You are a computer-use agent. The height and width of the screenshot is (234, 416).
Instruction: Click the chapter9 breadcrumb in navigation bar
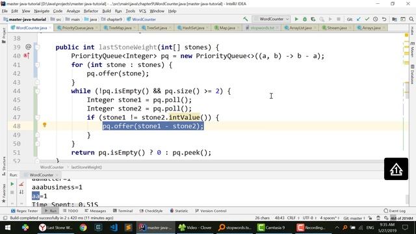112,19
